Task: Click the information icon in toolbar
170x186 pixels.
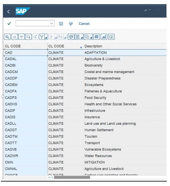Action: coord(111,37)
